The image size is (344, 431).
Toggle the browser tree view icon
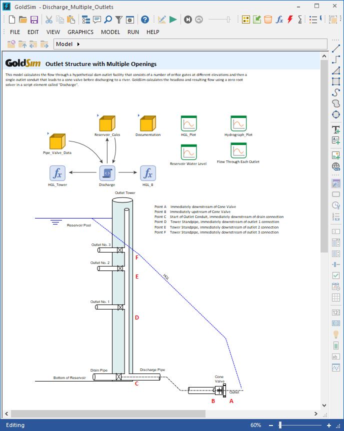pyautogui.click(x=86, y=19)
